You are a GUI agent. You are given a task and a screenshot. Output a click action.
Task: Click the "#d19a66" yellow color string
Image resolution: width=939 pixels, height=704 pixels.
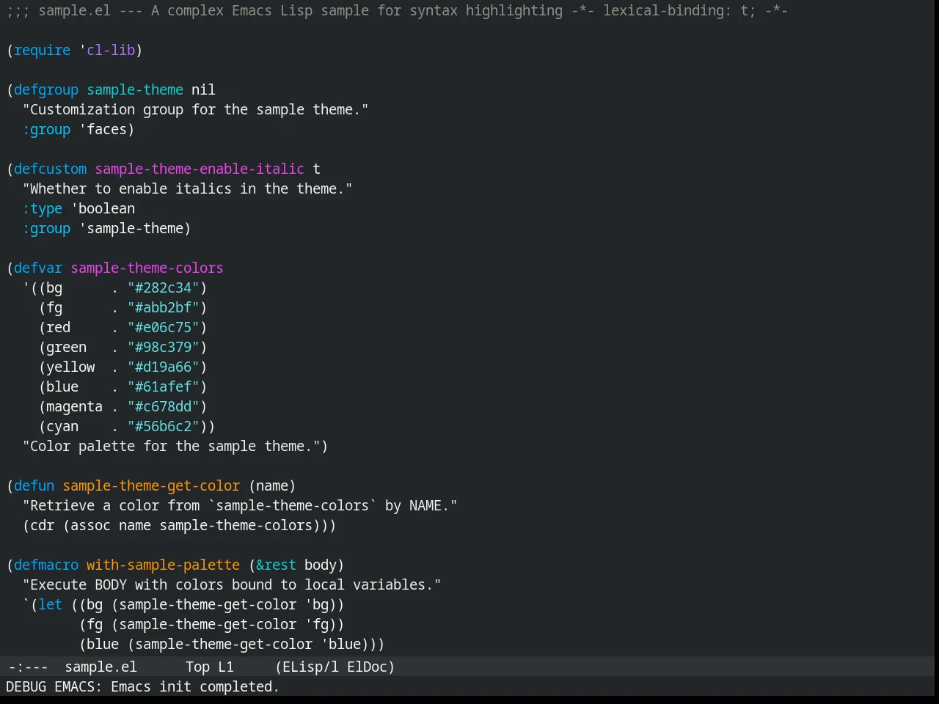(x=164, y=367)
